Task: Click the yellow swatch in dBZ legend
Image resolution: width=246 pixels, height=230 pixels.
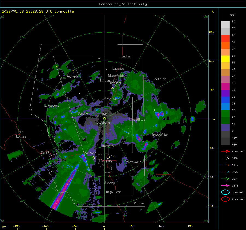Action: pos(225,59)
